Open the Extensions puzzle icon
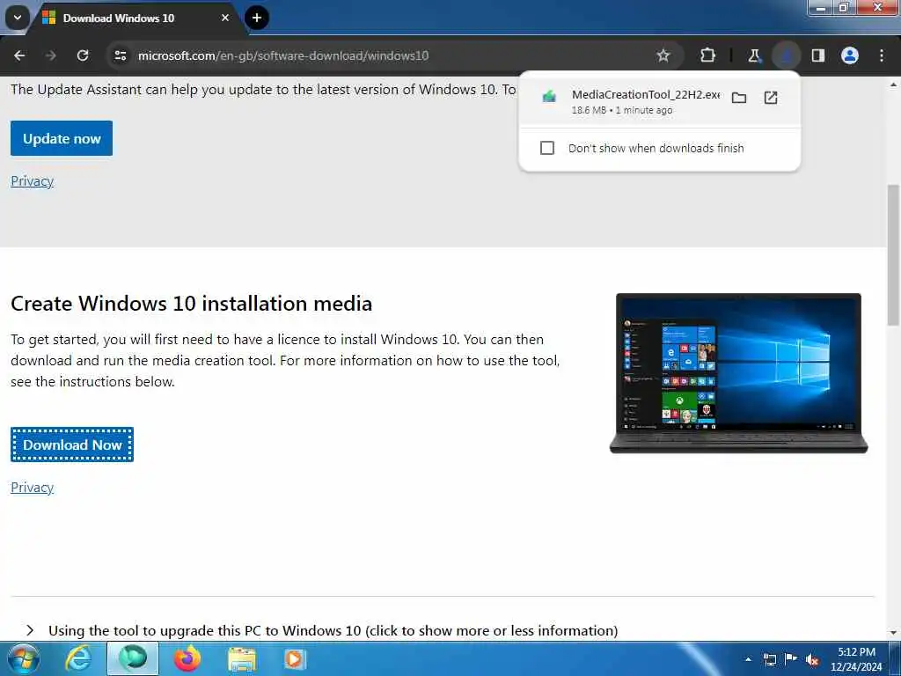 click(708, 55)
